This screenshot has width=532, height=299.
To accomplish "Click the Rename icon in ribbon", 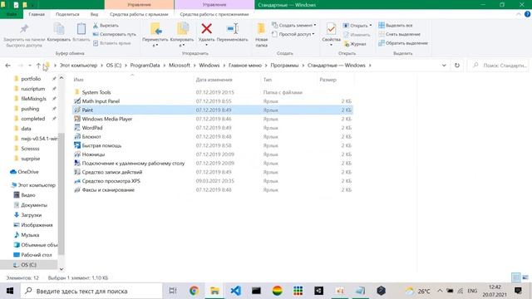I will tap(233, 29).
